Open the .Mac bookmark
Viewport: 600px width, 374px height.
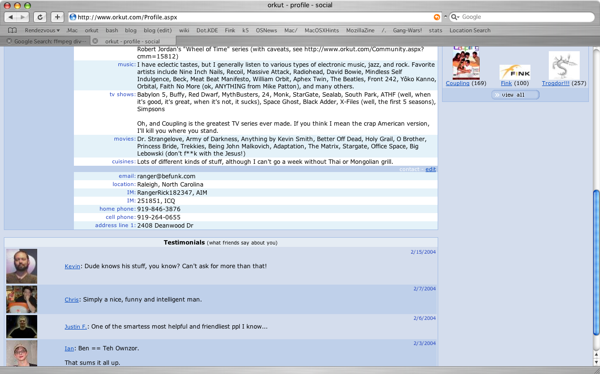pyautogui.click(x=71, y=30)
